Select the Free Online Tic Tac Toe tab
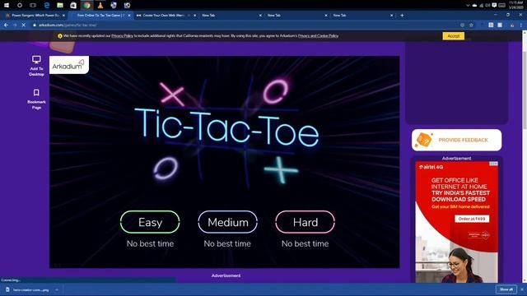This screenshot has height=296, width=527. point(100,16)
